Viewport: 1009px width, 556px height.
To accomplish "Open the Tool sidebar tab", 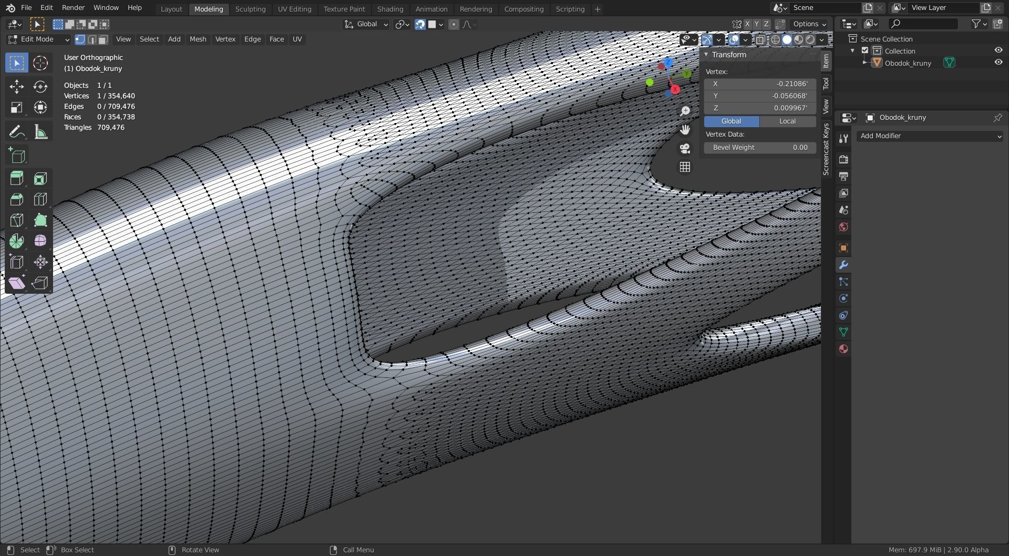I will pyautogui.click(x=826, y=84).
